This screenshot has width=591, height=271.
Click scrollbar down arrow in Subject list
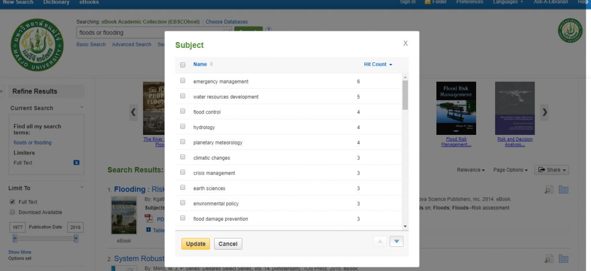[405, 226]
